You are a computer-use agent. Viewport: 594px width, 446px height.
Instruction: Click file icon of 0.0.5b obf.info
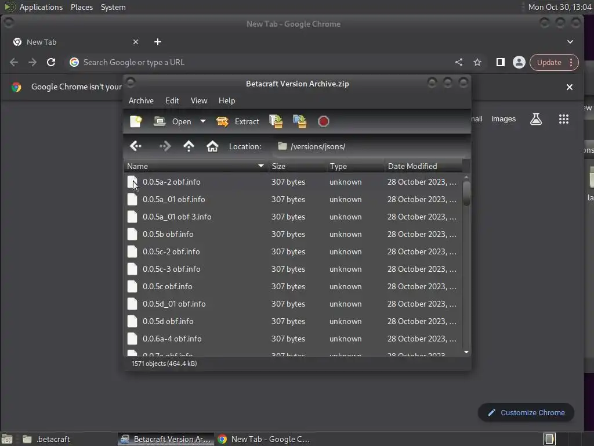(x=132, y=235)
